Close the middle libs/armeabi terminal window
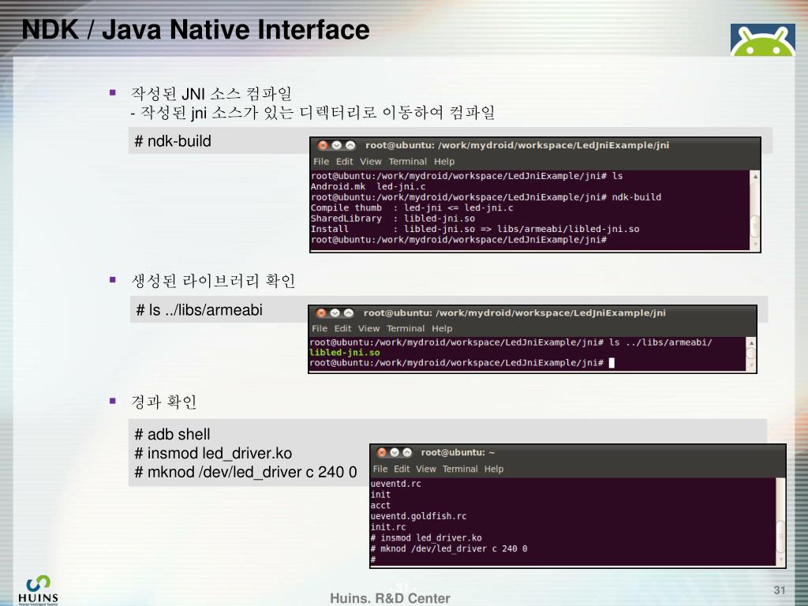808x606 pixels. [x=321, y=312]
